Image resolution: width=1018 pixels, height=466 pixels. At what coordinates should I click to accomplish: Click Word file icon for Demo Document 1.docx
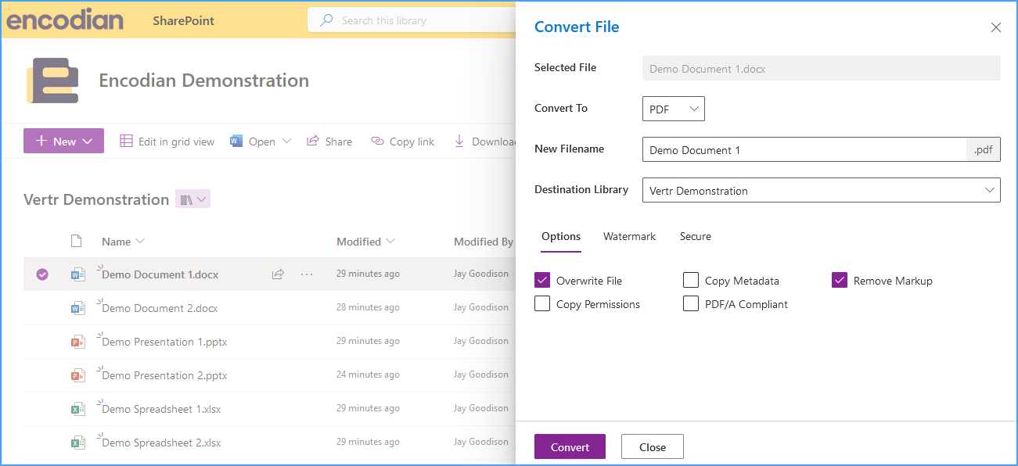coord(77,274)
